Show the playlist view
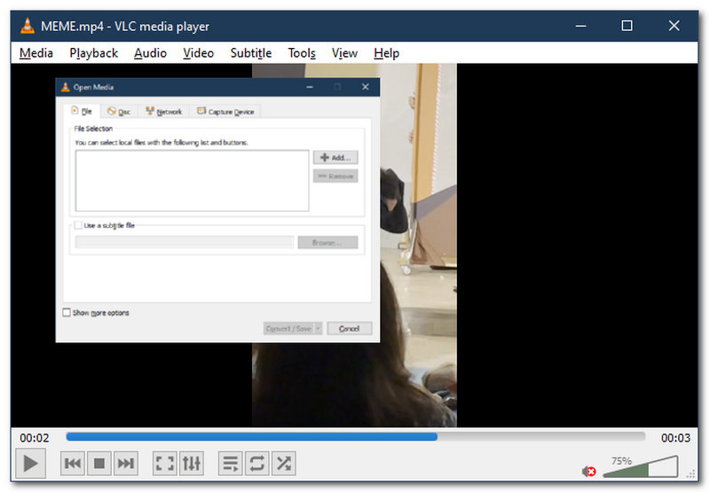 coord(230,463)
